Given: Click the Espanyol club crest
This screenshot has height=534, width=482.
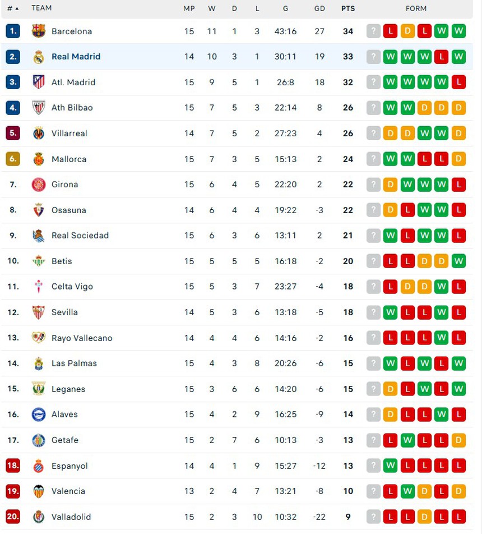Looking at the screenshot, I should [39, 466].
